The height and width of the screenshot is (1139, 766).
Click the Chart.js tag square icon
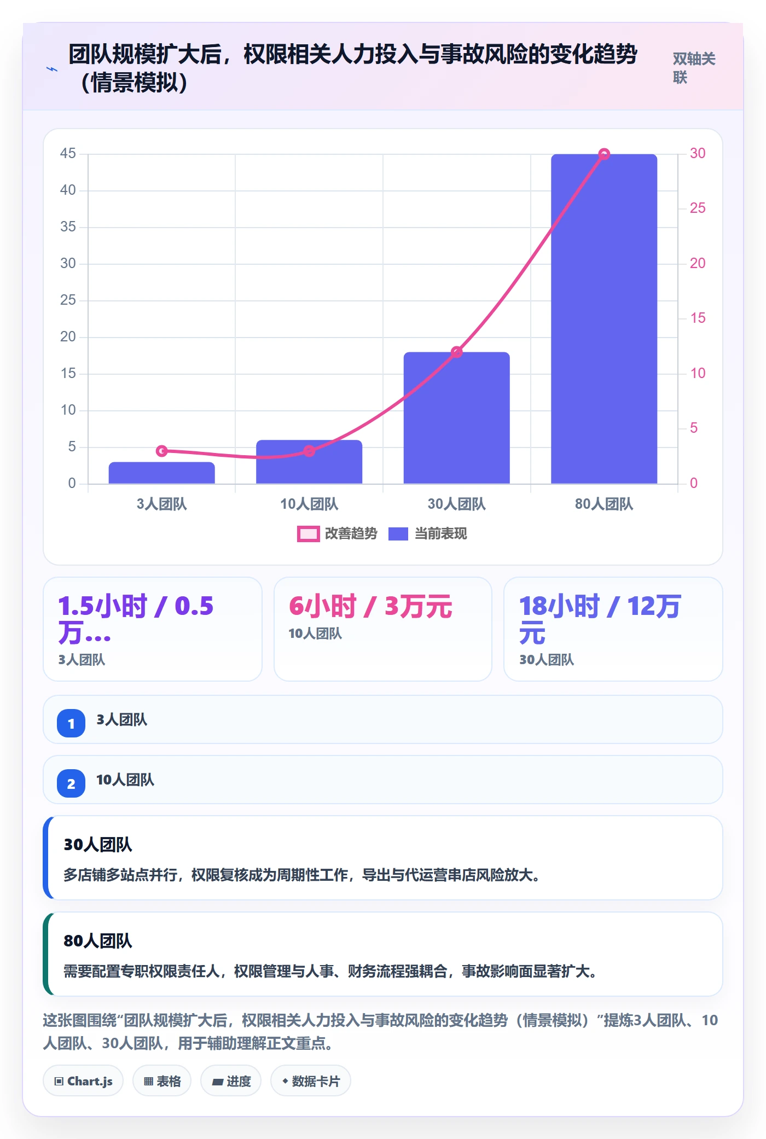[x=59, y=1081]
